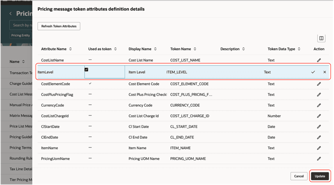Open Rounding Rule item in background list
This screenshot has height=185, width=334.
21,158
